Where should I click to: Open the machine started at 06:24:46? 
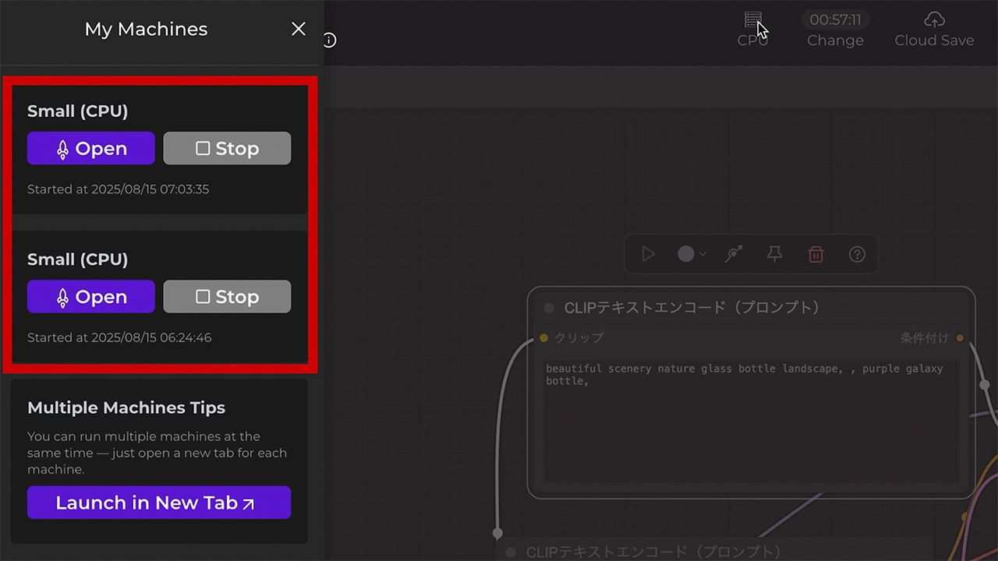(90, 296)
